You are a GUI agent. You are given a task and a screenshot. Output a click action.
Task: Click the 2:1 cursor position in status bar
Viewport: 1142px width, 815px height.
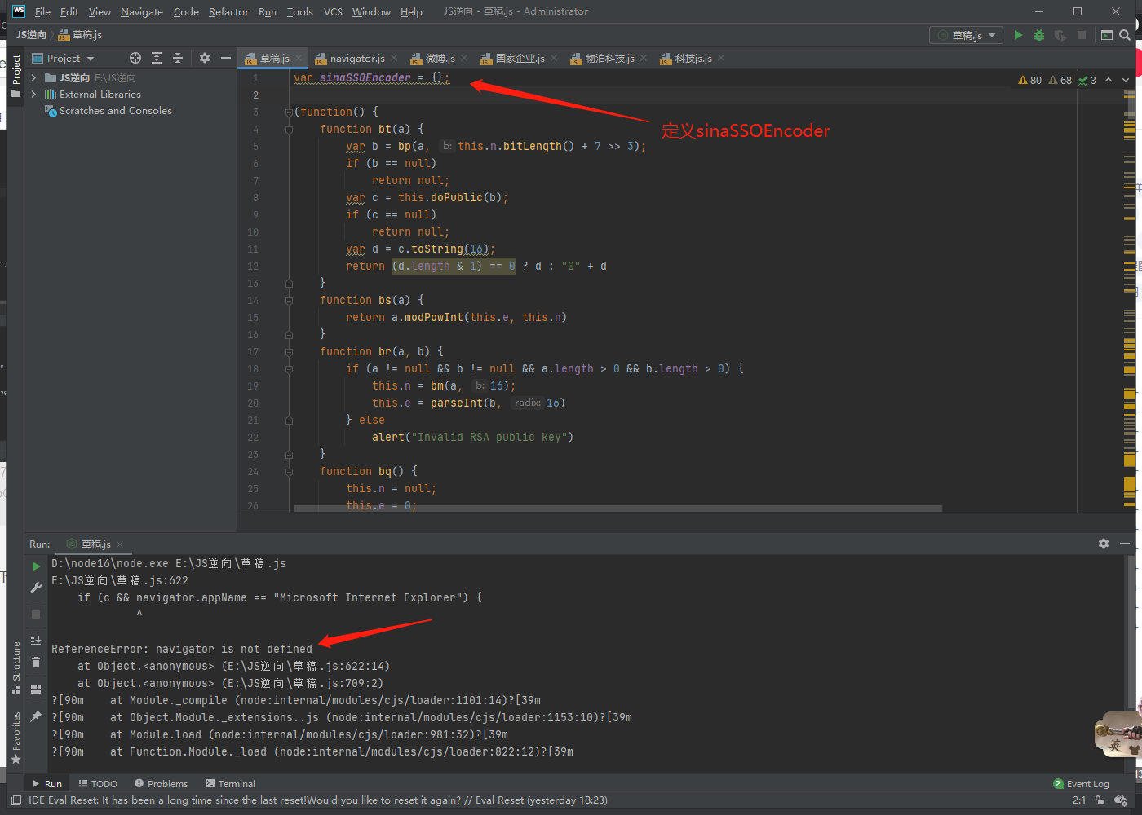click(x=1079, y=800)
